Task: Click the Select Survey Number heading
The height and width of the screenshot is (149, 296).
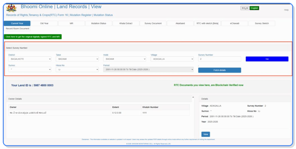Action: (16, 48)
